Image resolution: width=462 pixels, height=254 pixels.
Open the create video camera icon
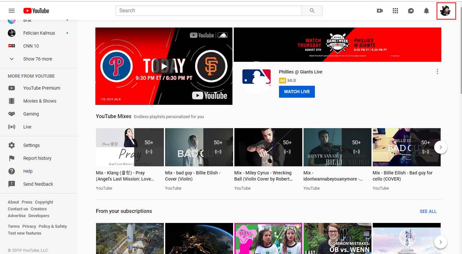(x=380, y=11)
